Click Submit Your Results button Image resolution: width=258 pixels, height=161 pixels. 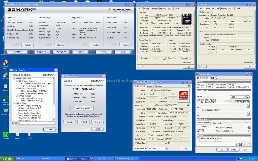84,108
